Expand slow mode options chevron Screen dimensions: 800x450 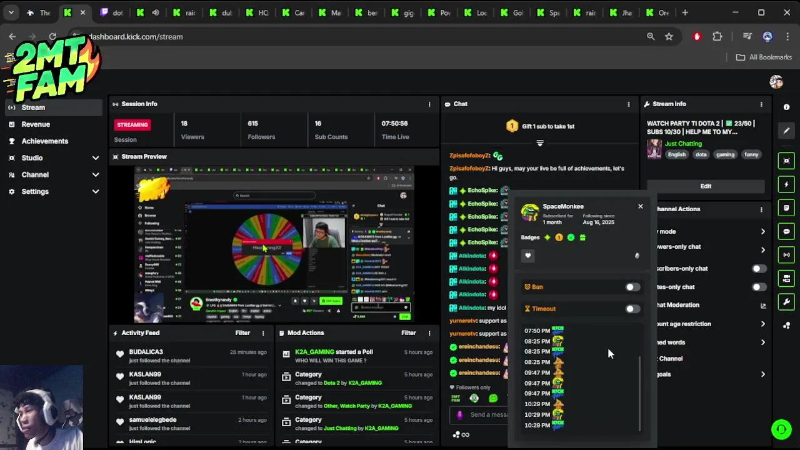(x=762, y=232)
